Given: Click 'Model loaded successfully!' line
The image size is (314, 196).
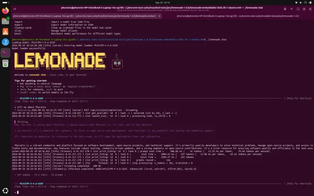Looking at the screenshot, I should pyautogui.click(x=29, y=48).
